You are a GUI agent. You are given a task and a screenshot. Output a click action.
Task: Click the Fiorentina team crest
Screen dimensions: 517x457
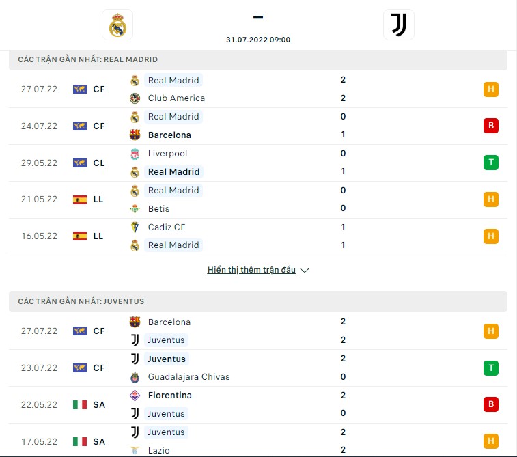coord(135,396)
